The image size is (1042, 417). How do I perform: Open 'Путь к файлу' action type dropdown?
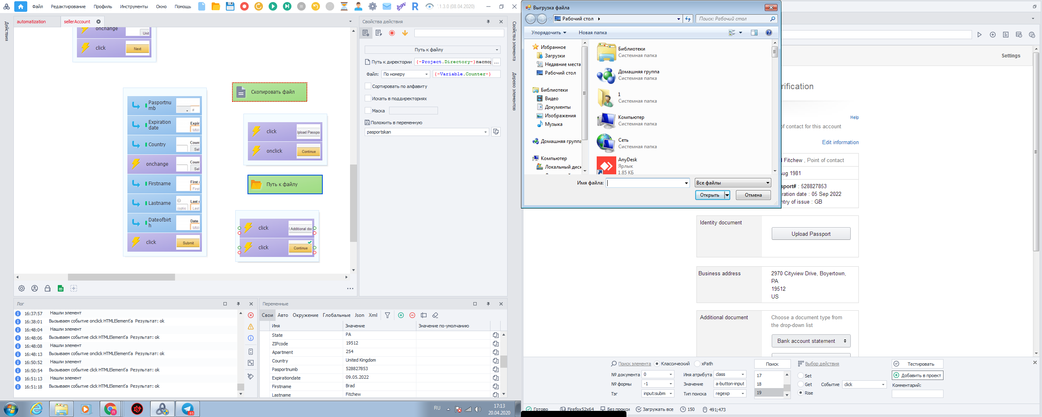click(x=432, y=50)
